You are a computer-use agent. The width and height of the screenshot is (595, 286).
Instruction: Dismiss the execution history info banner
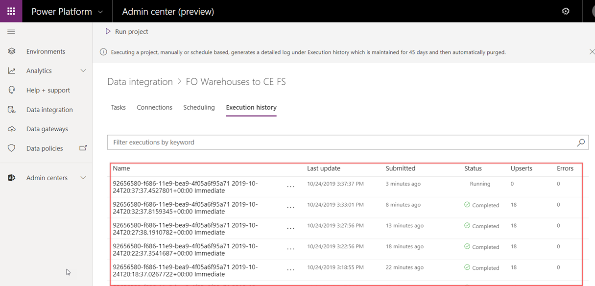coord(592,51)
